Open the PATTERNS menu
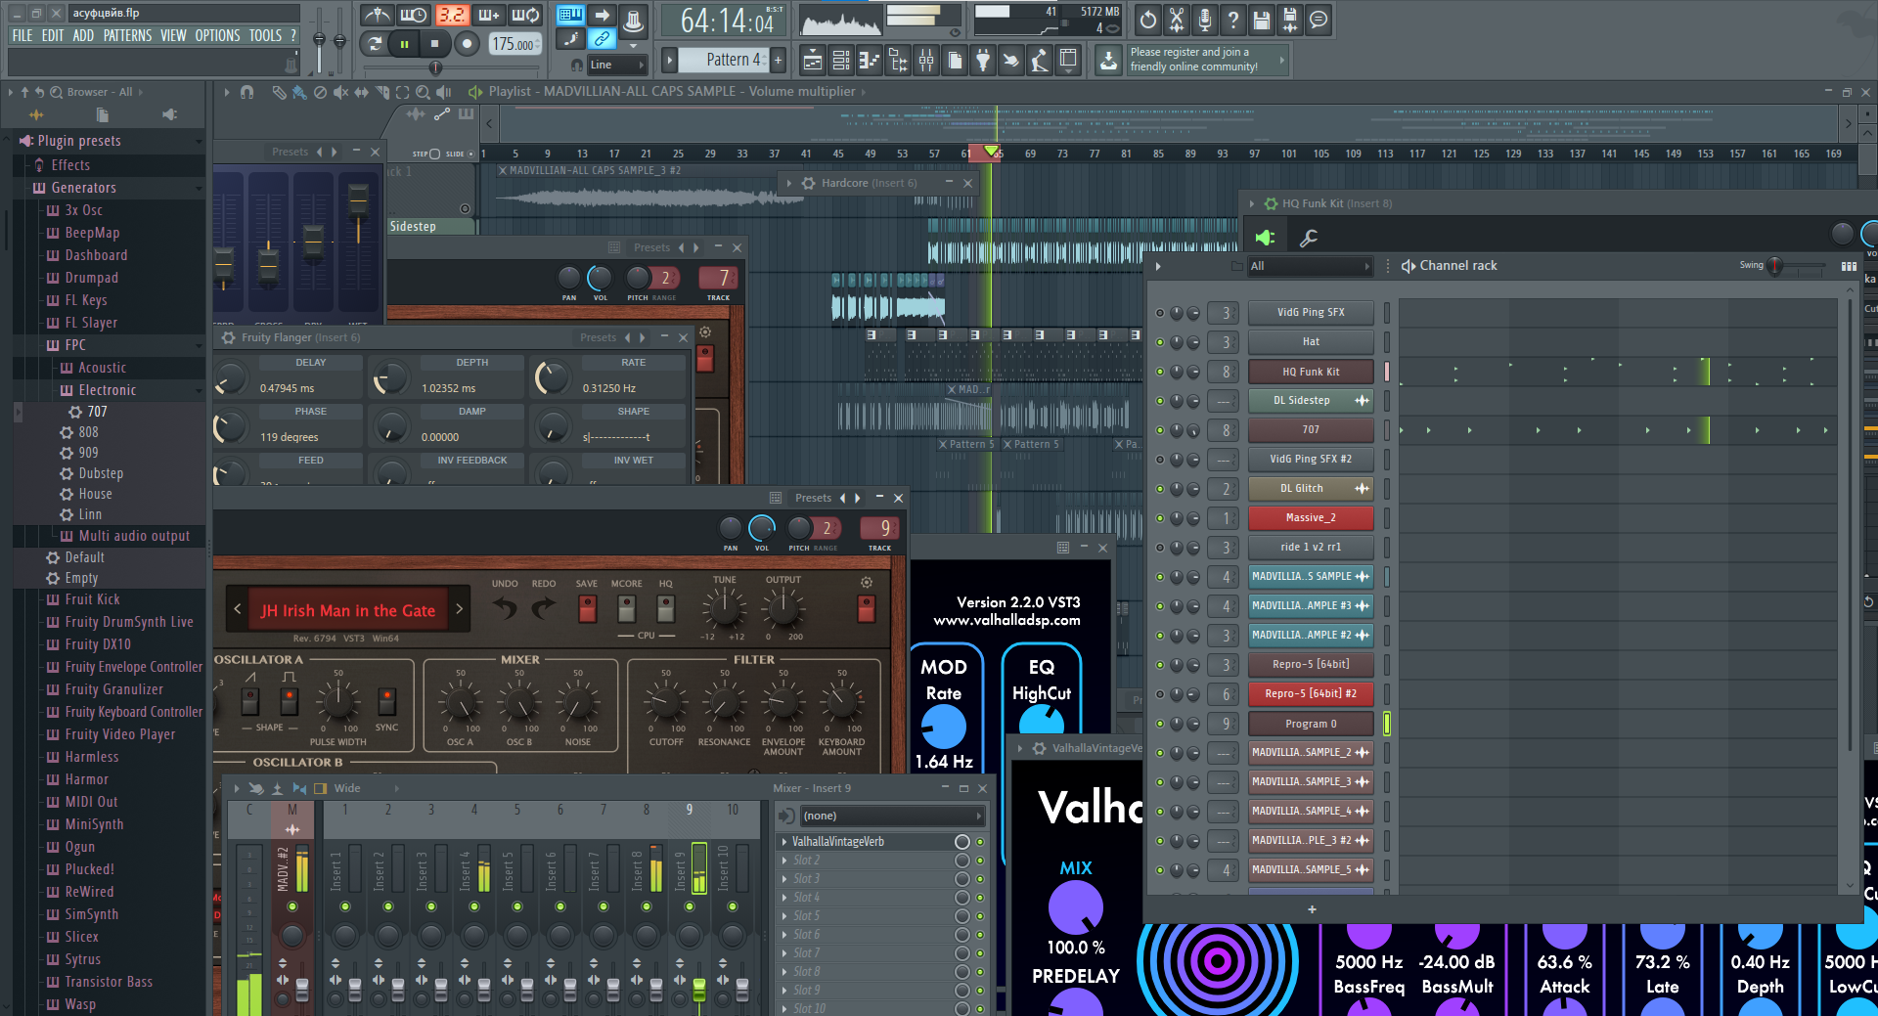Viewport: 1878px width, 1016px height. pos(127,35)
